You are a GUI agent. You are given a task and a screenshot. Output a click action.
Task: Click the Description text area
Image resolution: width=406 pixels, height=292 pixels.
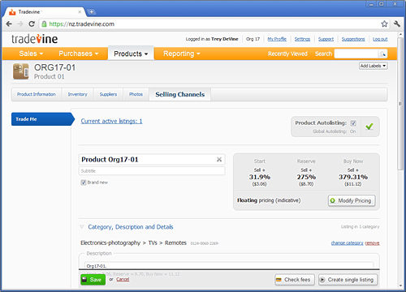click(229, 265)
